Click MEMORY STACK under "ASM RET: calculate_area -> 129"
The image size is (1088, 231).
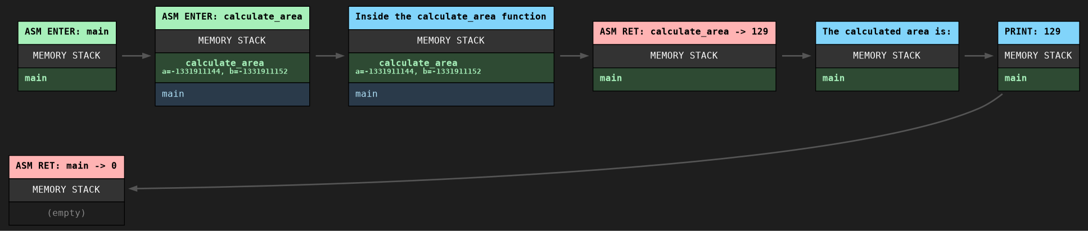(684, 56)
